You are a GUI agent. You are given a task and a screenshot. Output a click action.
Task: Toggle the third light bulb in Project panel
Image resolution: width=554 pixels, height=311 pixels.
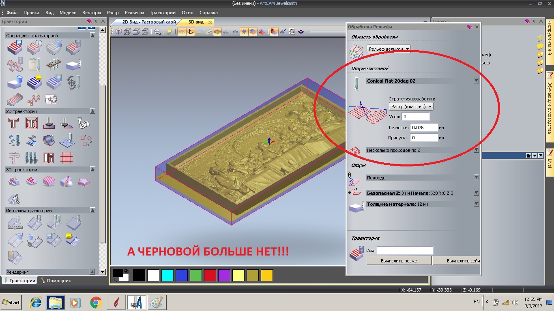pyautogui.click(x=540, y=55)
